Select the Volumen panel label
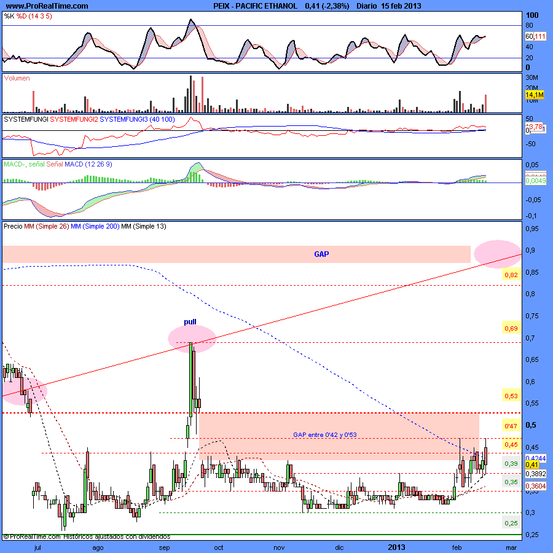The height and width of the screenshot is (553, 553). click(17, 79)
